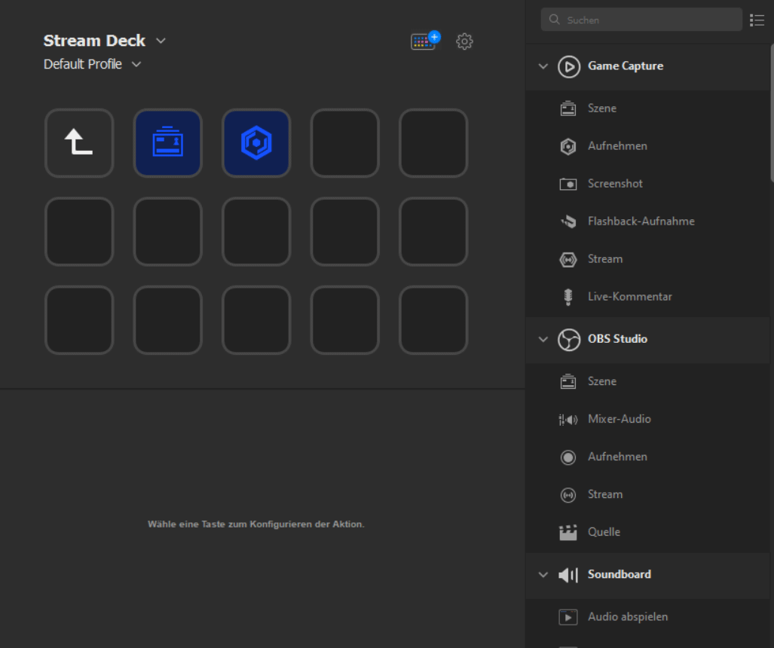Select the blue Record hexagon key
This screenshot has width=774, height=648.
[x=256, y=143]
